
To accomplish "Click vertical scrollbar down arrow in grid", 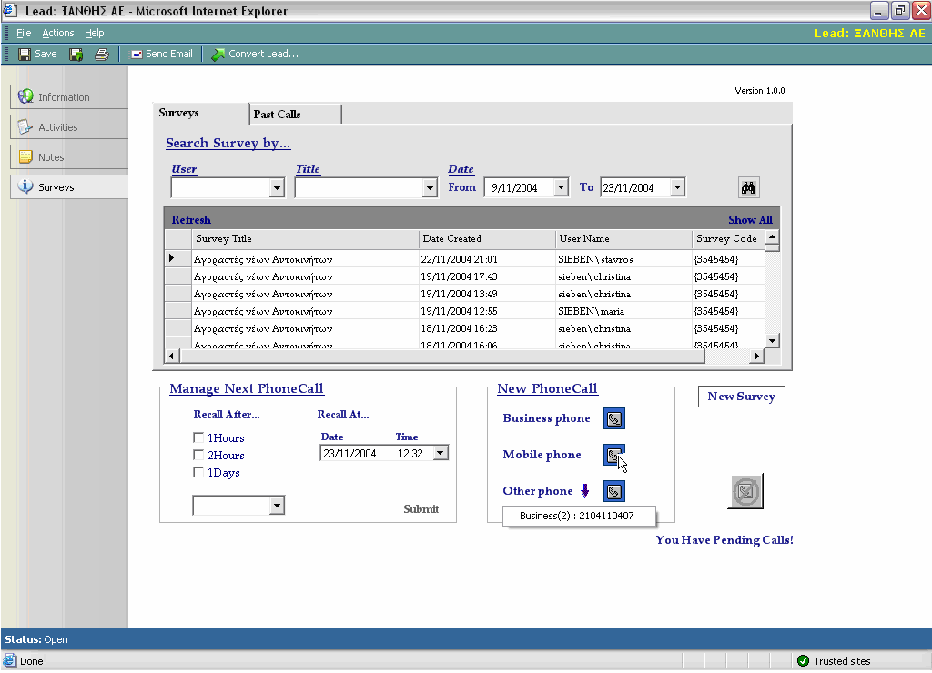I will [772, 341].
